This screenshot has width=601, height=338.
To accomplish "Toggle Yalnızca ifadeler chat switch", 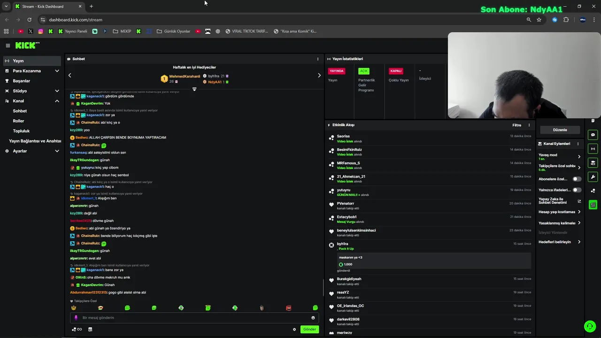I will 577,190.
